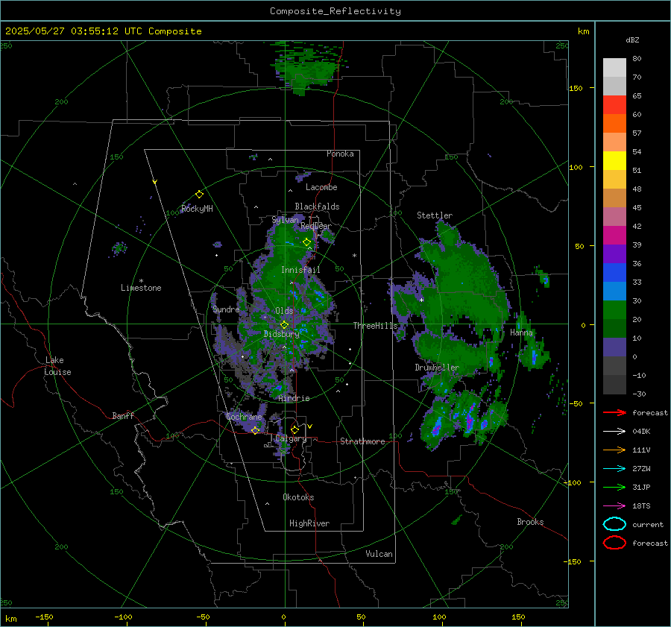The width and height of the screenshot is (671, 627).
Task: Click the orange 111V arrow legend icon
Action: pos(614,450)
